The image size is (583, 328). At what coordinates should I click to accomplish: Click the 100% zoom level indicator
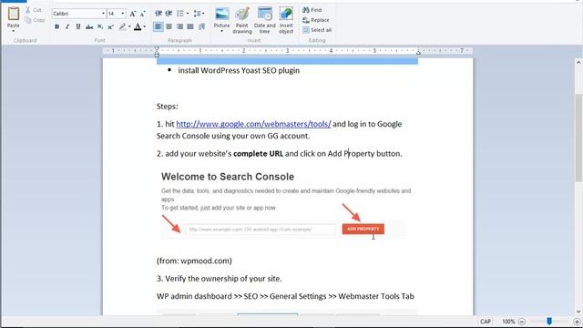tap(508, 322)
